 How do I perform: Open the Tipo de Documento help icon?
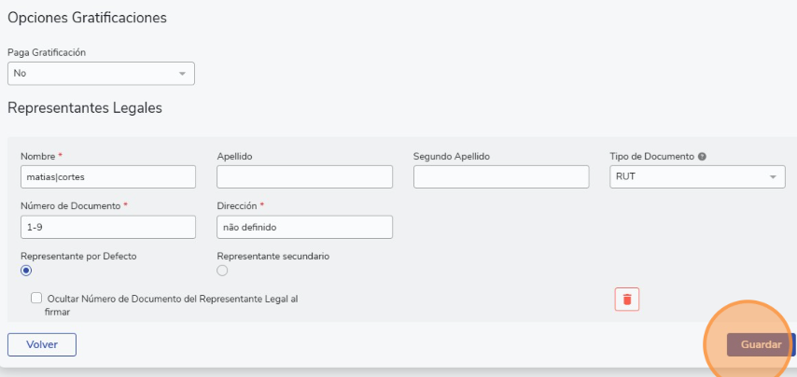702,157
